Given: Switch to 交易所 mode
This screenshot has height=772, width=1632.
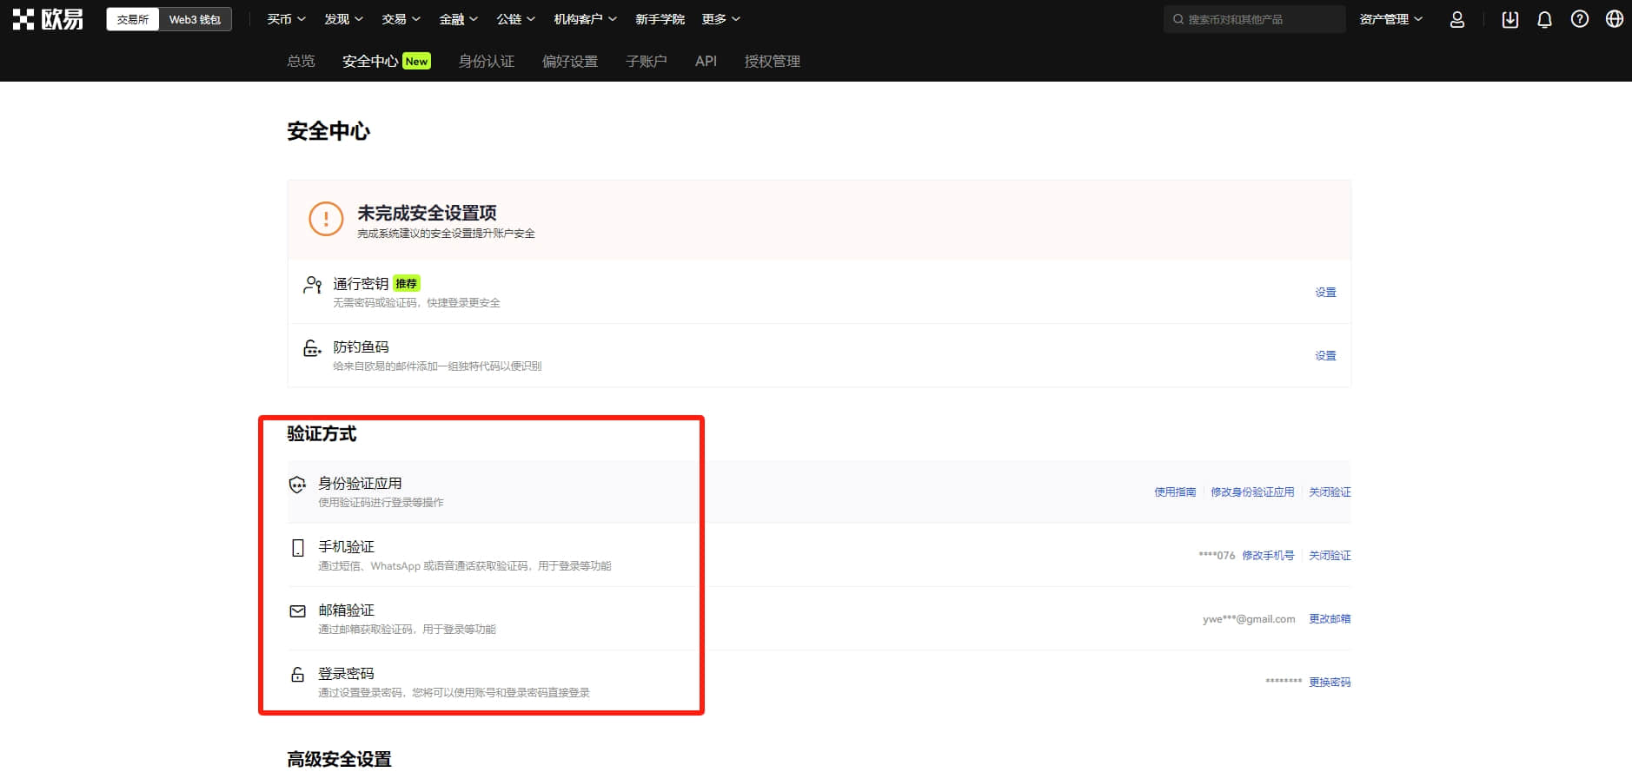Looking at the screenshot, I should pyautogui.click(x=133, y=19).
